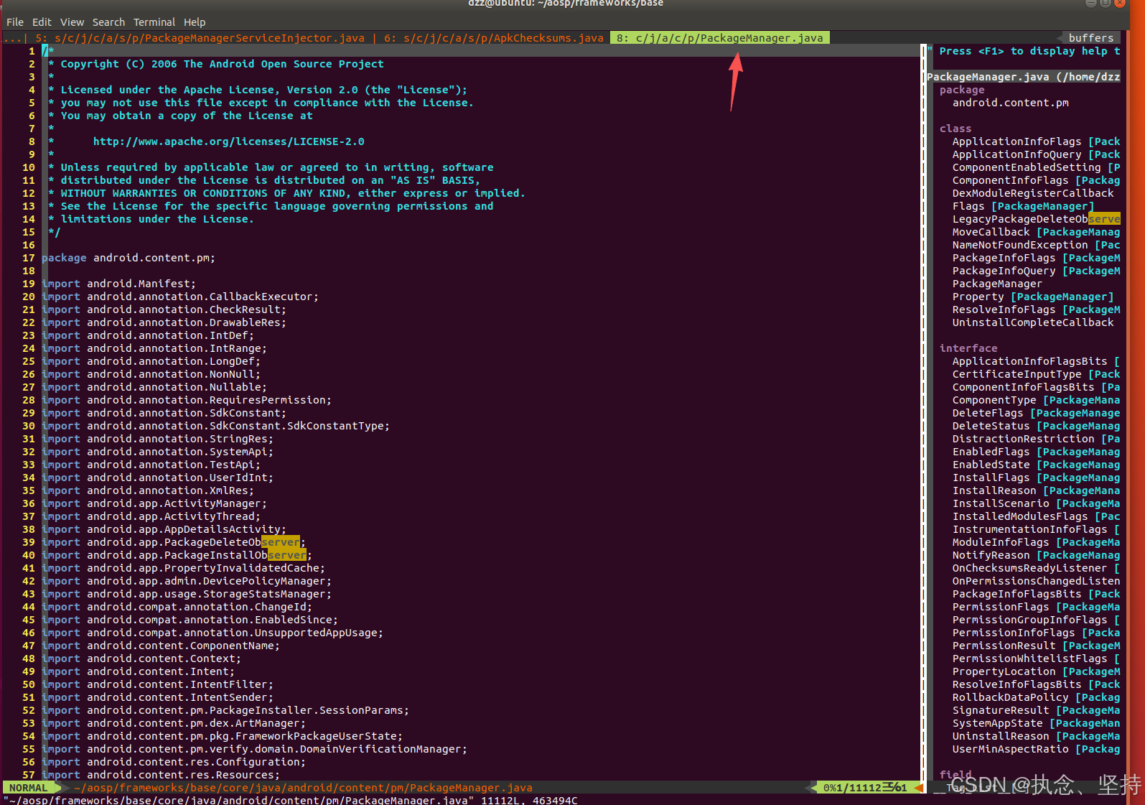Click import android.content.Intent line
The image size is (1145, 805).
[x=138, y=671]
